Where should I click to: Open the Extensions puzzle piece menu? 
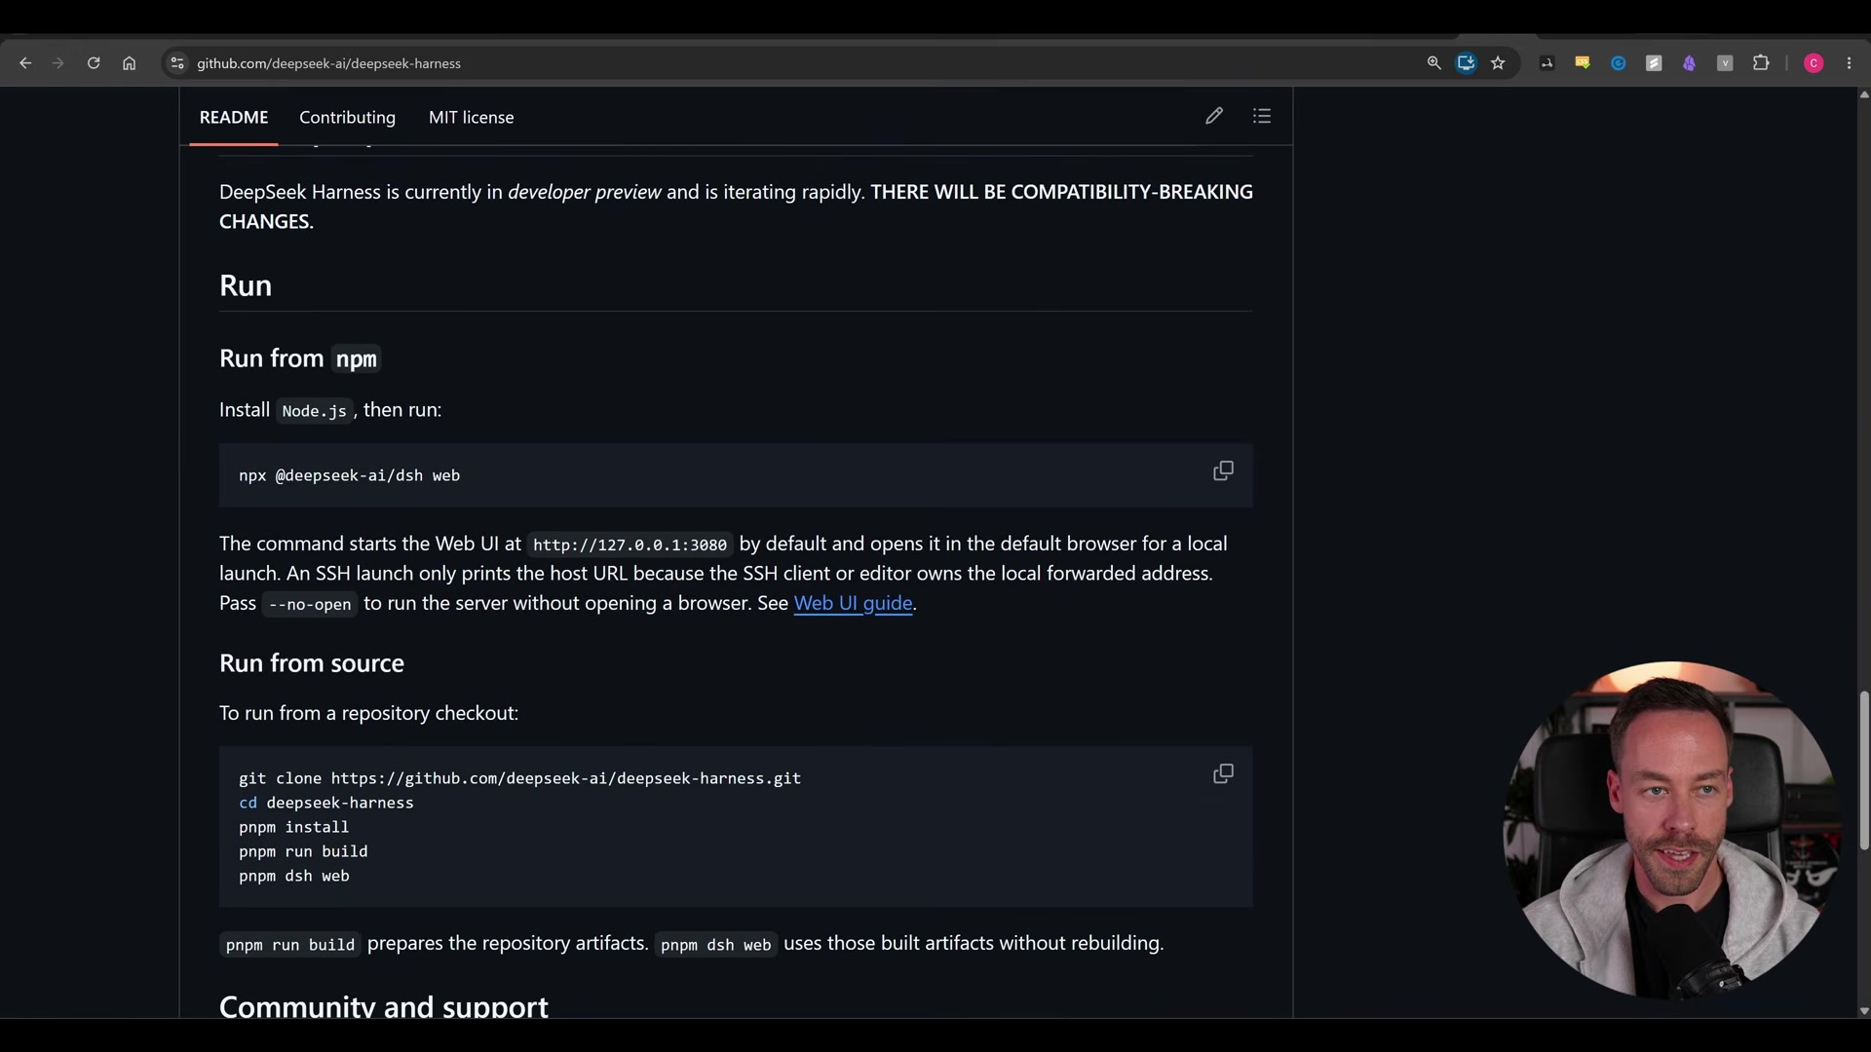point(1761,63)
